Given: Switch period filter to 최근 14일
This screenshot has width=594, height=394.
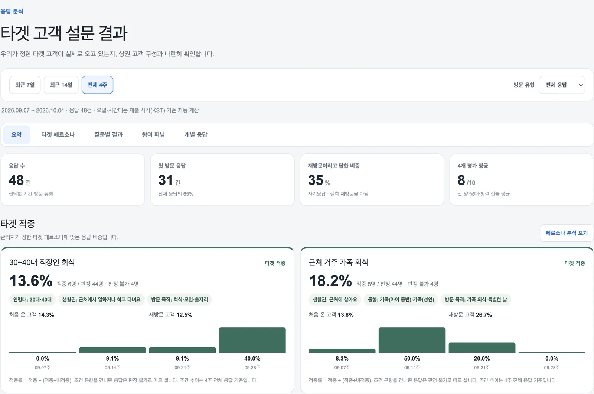Looking at the screenshot, I should (61, 85).
